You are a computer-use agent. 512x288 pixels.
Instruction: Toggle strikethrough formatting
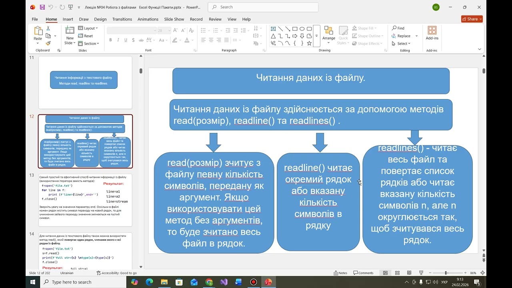pos(140,40)
